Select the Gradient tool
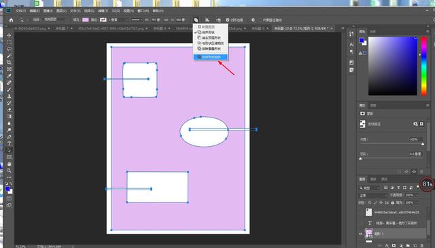This screenshot has width=435, height=248. 9,116
